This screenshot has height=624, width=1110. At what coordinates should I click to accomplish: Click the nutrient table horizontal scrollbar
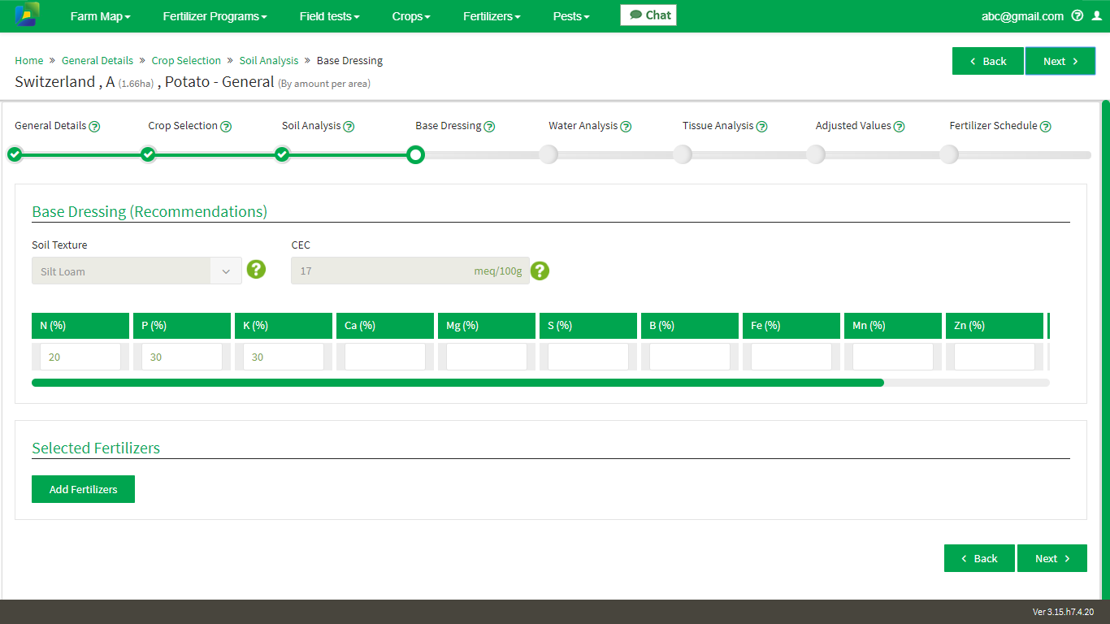click(x=457, y=382)
